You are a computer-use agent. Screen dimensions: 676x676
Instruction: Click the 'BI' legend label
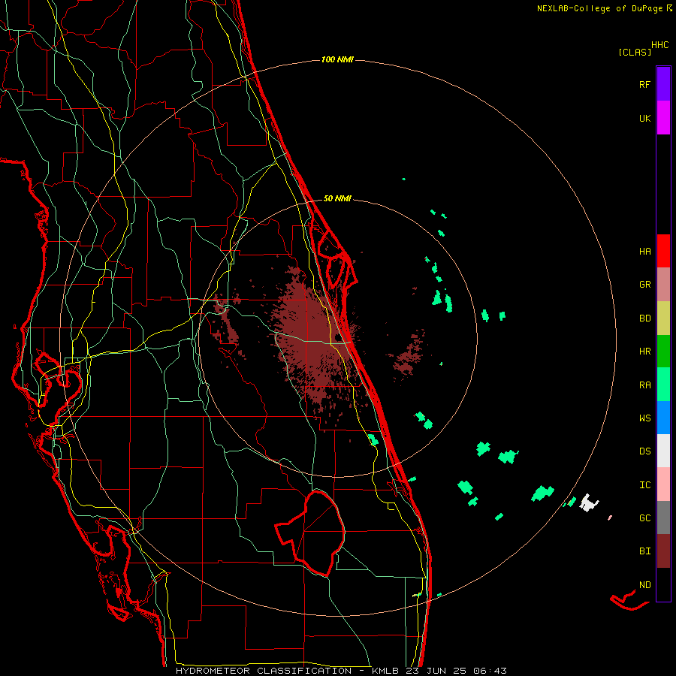point(645,551)
